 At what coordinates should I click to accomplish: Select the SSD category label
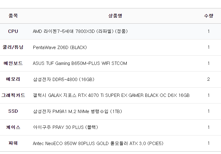tap(13, 111)
